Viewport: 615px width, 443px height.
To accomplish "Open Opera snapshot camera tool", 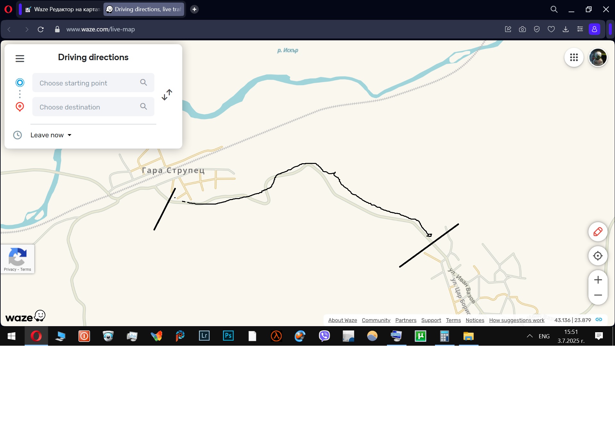I will click(x=522, y=29).
